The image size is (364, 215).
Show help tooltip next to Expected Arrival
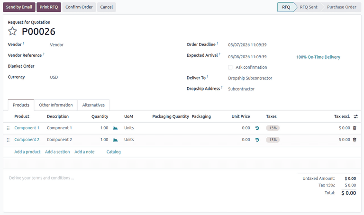219,54
